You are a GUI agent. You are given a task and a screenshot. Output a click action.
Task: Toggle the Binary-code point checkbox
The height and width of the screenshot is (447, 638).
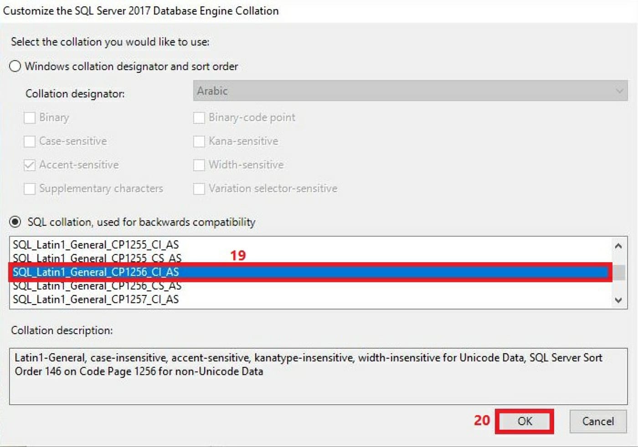point(199,118)
